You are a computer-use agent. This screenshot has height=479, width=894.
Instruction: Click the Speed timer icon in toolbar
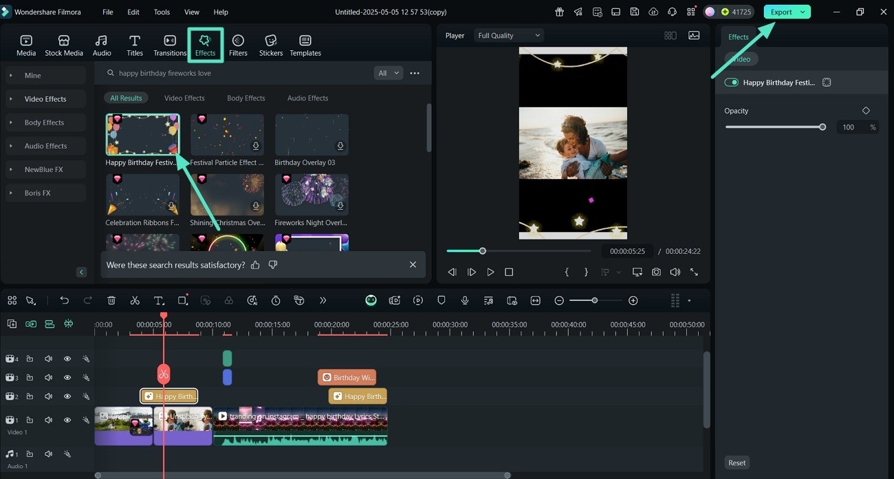click(x=276, y=300)
